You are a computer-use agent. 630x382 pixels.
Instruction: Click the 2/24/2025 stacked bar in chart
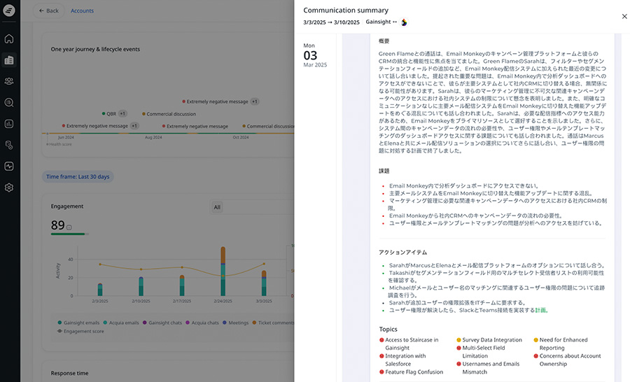coord(223,271)
